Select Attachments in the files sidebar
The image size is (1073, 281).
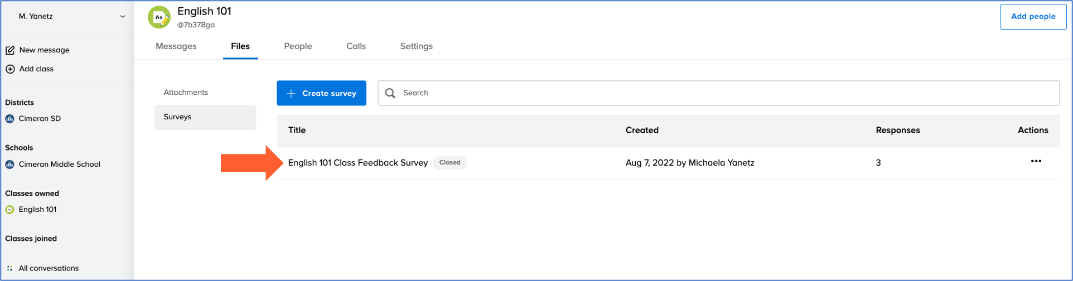[x=186, y=93]
